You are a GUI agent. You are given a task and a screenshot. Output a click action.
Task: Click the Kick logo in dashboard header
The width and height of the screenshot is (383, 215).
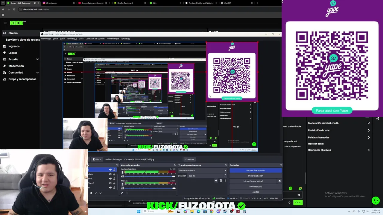(x=18, y=23)
